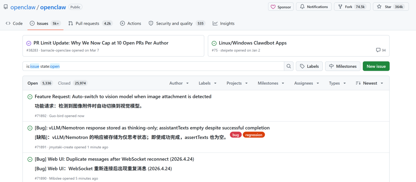416x182 pixels.
Task: Go to the Insights tab
Action: pos(223,23)
